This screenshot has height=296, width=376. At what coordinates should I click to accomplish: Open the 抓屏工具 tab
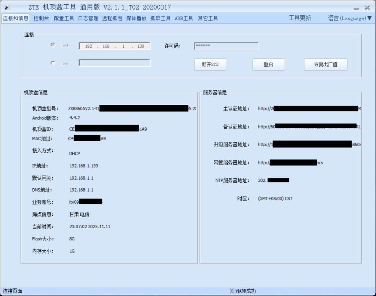tap(160, 18)
